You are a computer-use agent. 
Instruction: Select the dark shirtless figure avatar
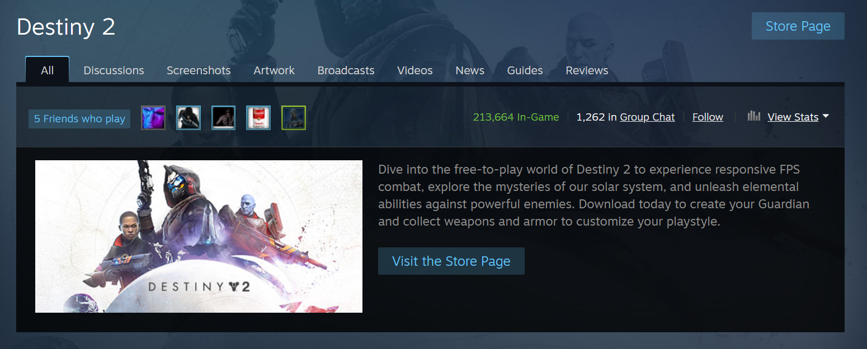224,118
